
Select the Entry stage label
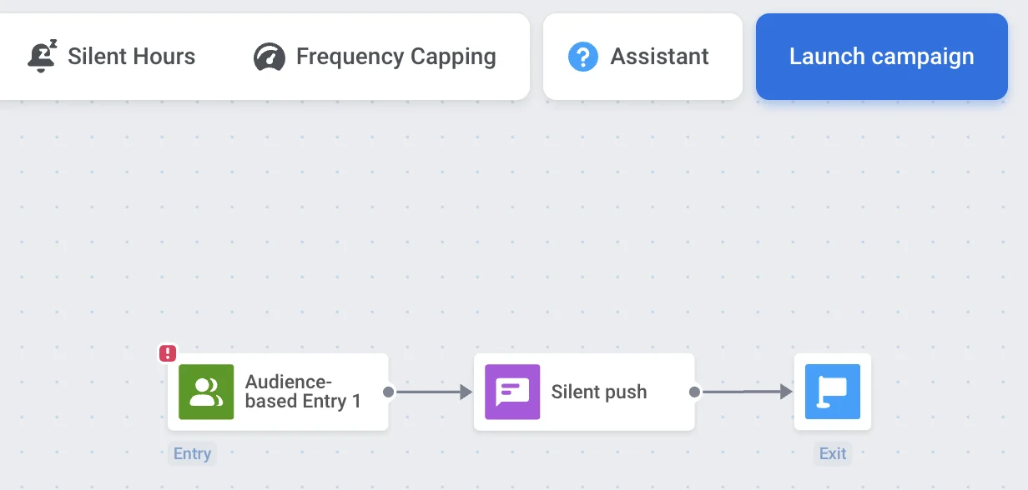[x=193, y=453]
